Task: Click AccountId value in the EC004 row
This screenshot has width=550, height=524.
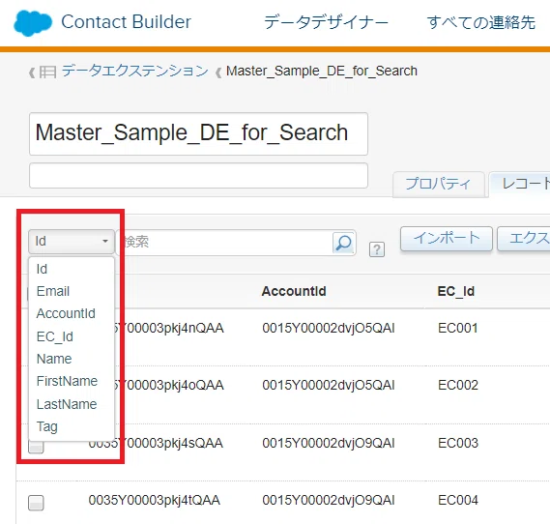Action: pyautogui.click(x=329, y=500)
